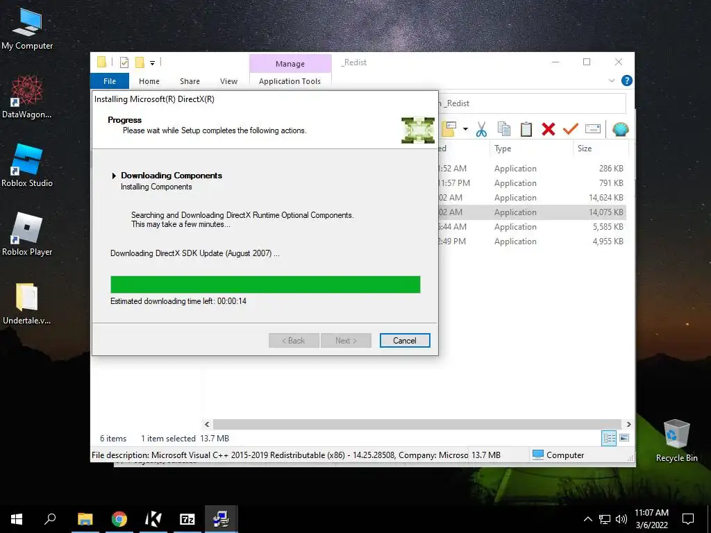Sort by the Size column header
This screenshot has width=711, height=533.
point(601,149)
